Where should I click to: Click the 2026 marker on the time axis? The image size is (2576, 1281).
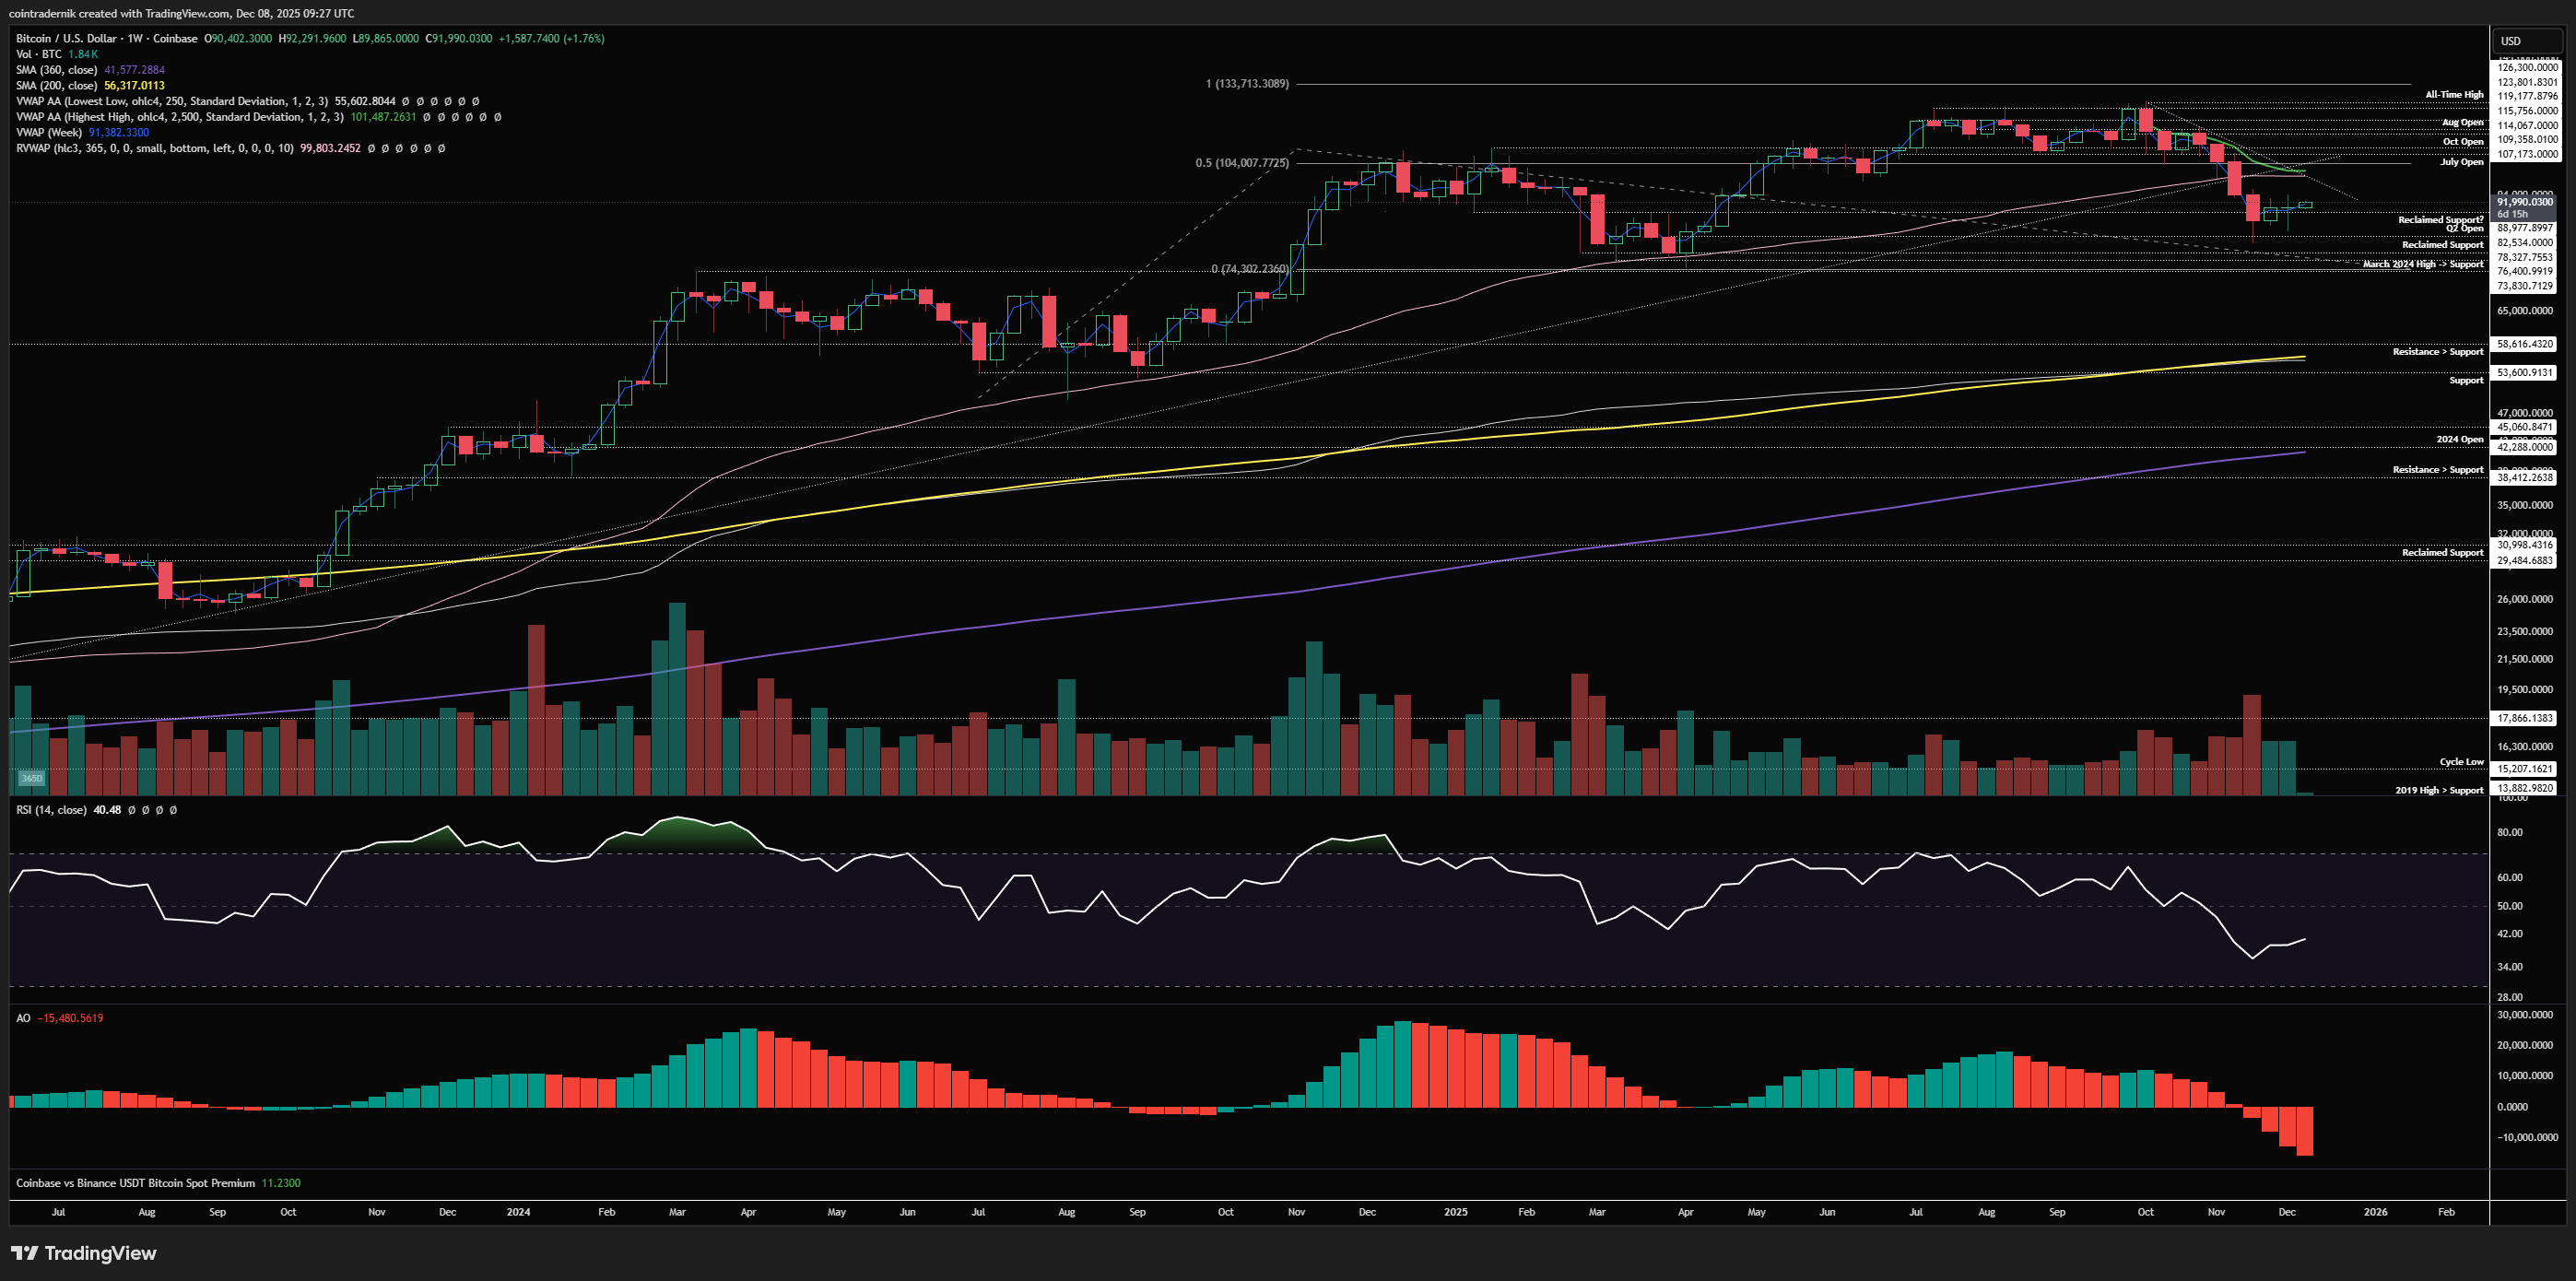(x=2374, y=1212)
